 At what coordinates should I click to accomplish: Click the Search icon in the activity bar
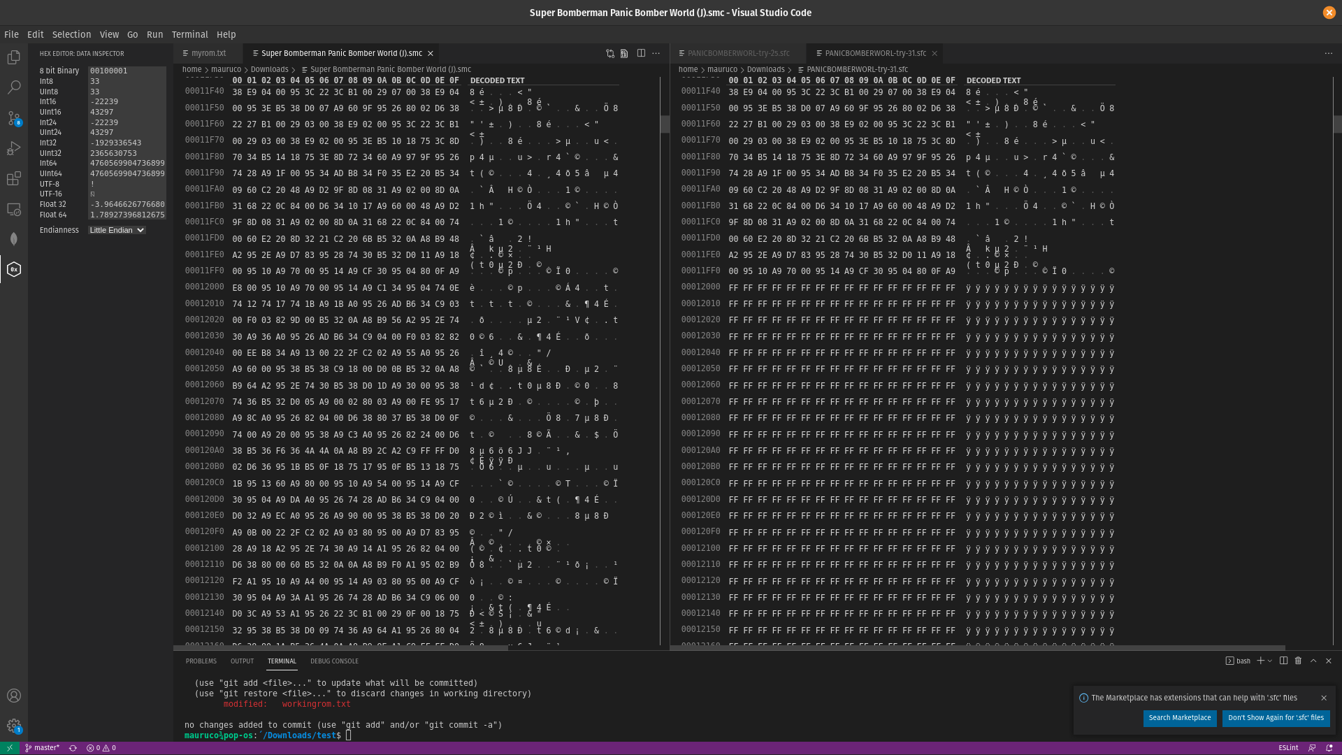14,87
